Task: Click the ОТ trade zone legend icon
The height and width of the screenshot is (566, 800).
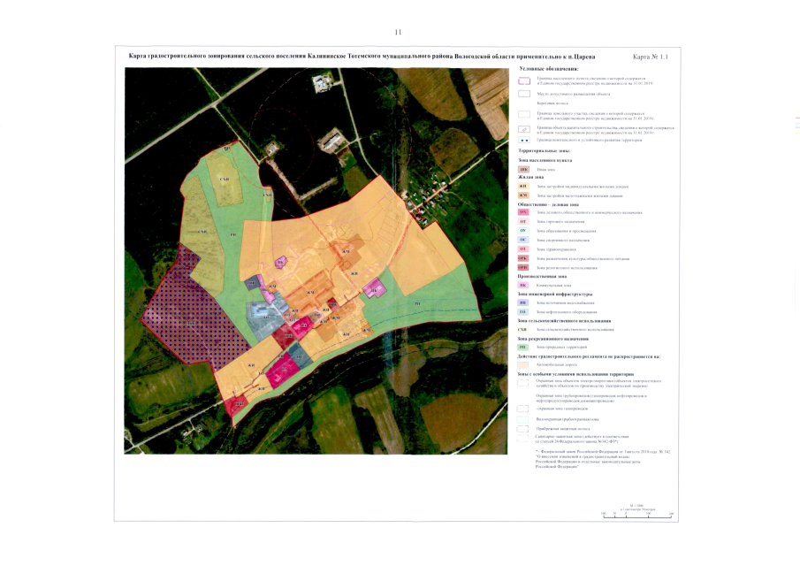Action: (x=523, y=222)
